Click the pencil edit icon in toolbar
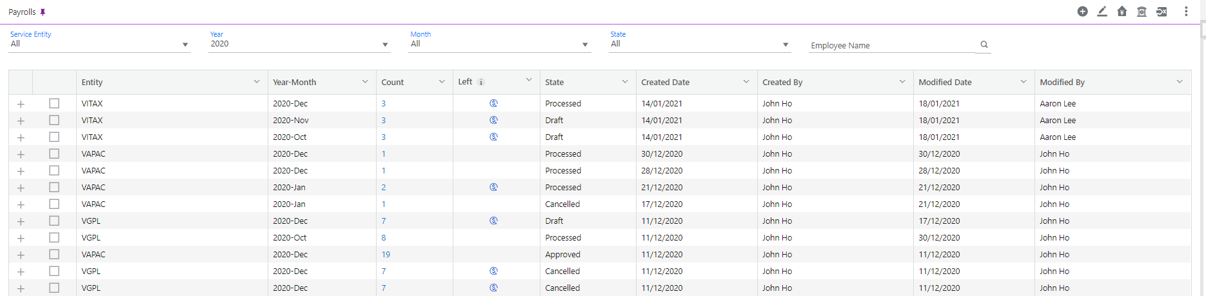 point(1102,12)
